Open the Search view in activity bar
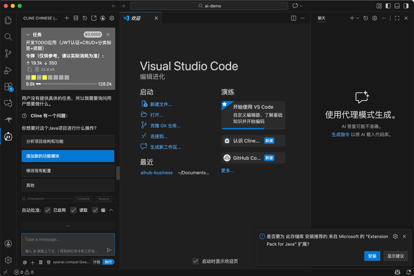 tap(8, 37)
